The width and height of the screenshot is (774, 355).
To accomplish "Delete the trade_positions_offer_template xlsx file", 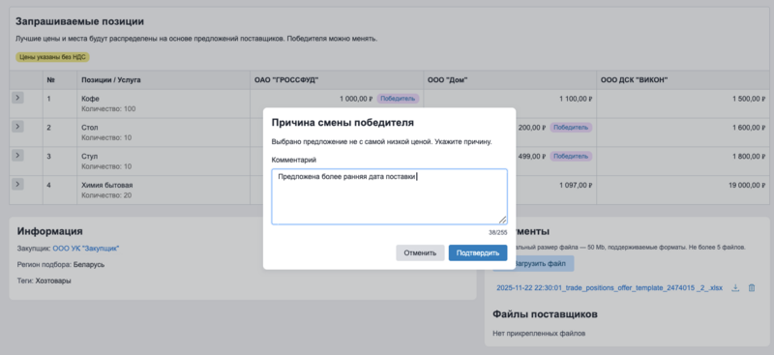I will pos(752,288).
